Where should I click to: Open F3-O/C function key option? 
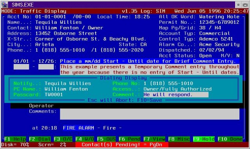tap(63, 139)
